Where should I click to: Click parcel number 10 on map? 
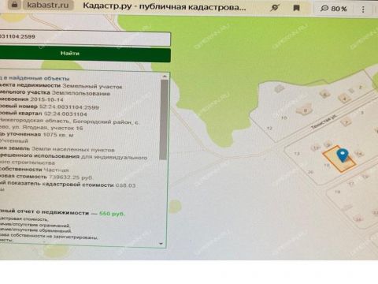point(284,118)
